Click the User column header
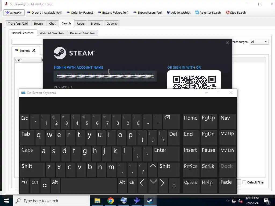Viewport: 275px width, 206px height. click(x=28, y=60)
